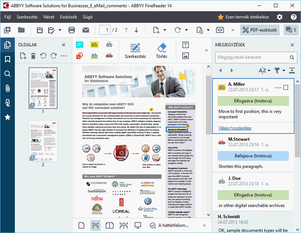
Task: Open the Nézet menu
Action: coord(49,17)
